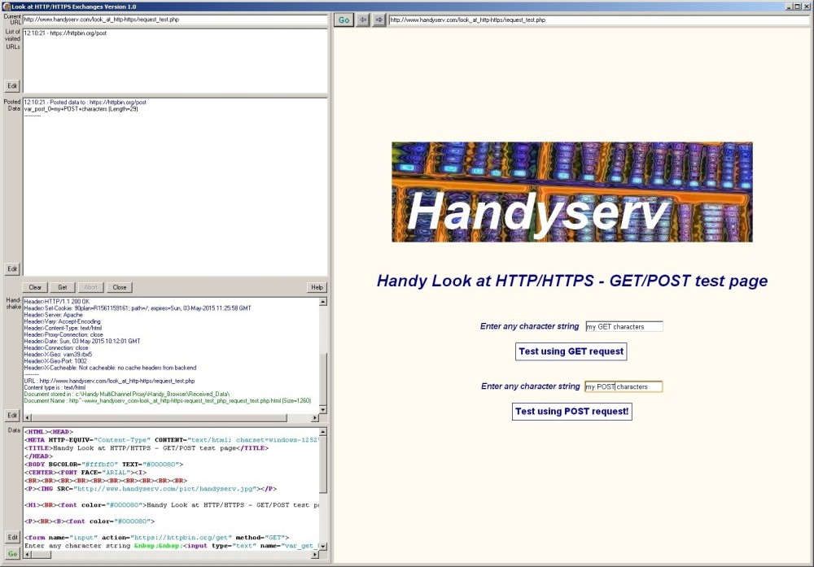This screenshot has height=567, width=814.
Task: Click the Get button
Action: [63, 287]
